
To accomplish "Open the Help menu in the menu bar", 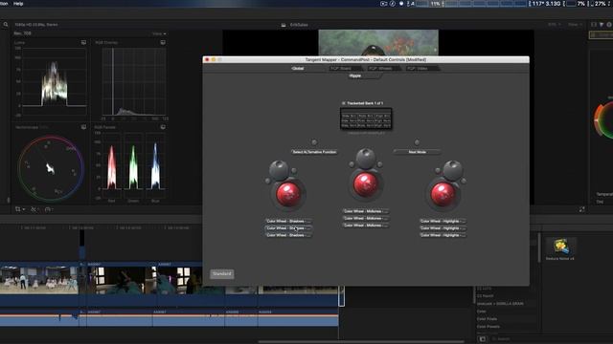I will [x=18, y=4].
